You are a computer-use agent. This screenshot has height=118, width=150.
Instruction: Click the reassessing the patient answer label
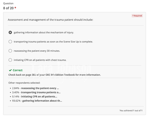pyautogui.click(x=37, y=51)
